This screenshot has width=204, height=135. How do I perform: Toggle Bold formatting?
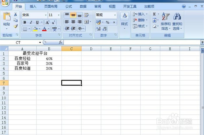25,22
